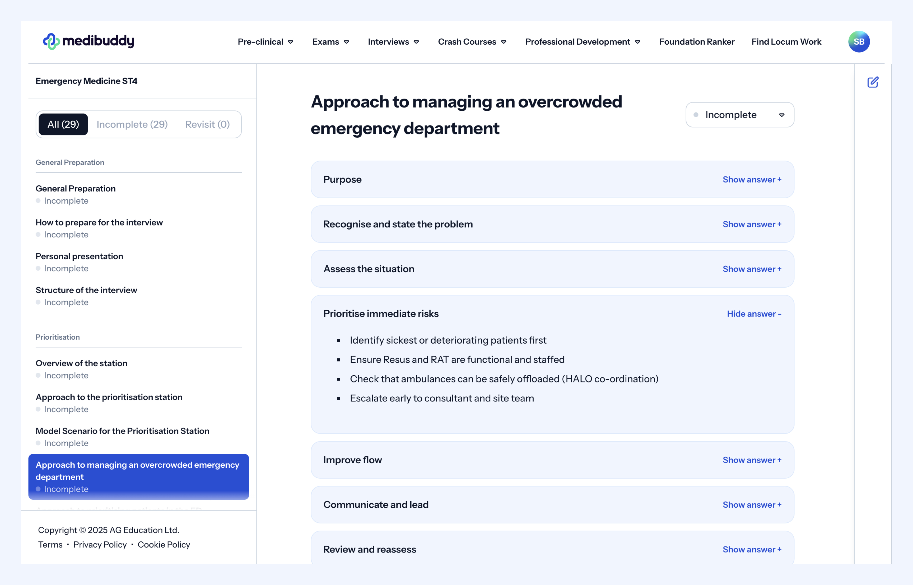Viewport: 913px width, 585px height.
Task: Select Personal presentation in sidebar
Action: 80,256
